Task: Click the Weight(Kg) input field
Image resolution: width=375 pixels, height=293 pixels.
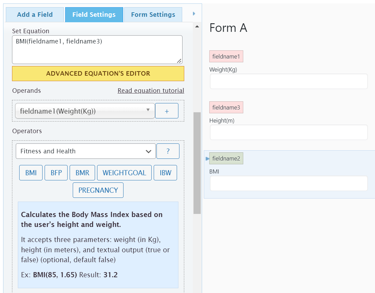Action: click(x=289, y=81)
